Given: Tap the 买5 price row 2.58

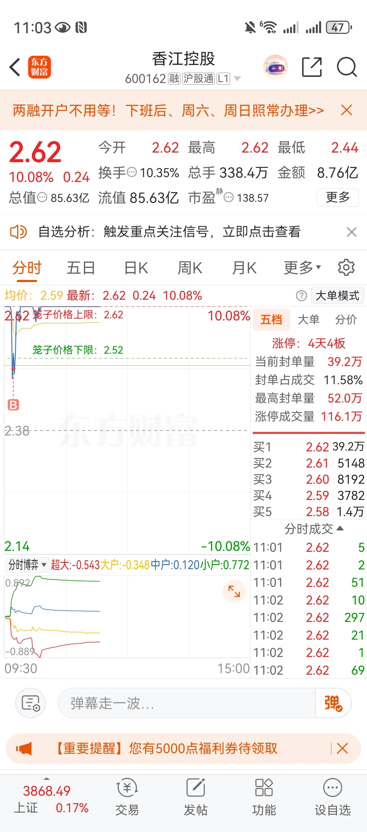Looking at the screenshot, I should pyautogui.click(x=309, y=512).
